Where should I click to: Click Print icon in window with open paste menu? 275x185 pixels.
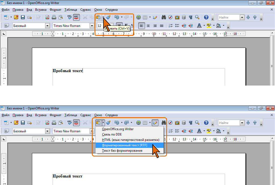(54, 123)
